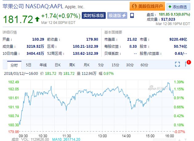Switch to 年线 yearly chart
The height and width of the screenshot is (141, 194).
(43, 65)
